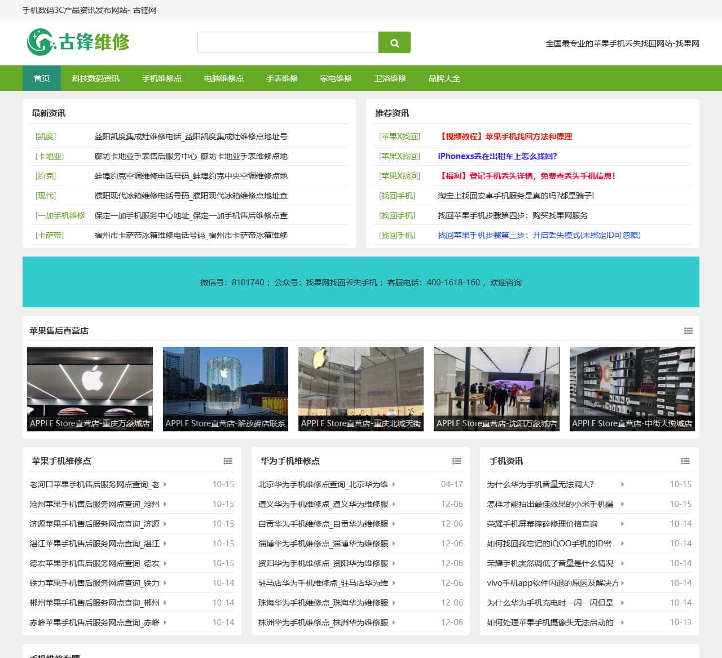Open 电脑维修点 nav item
The width and height of the screenshot is (722, 658).
[224, 78]
